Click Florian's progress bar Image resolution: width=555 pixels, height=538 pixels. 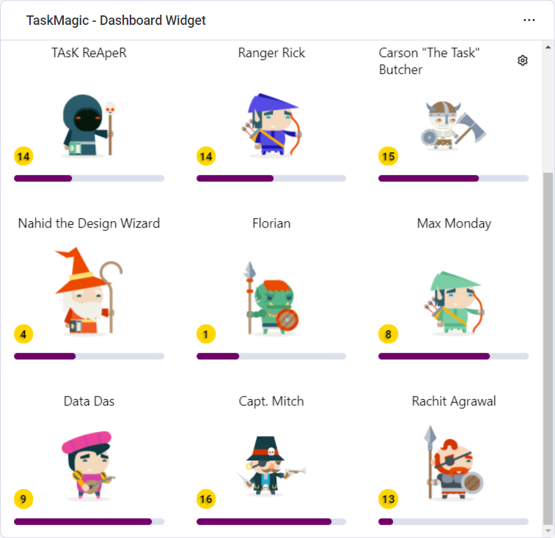(x=271, y=356)
